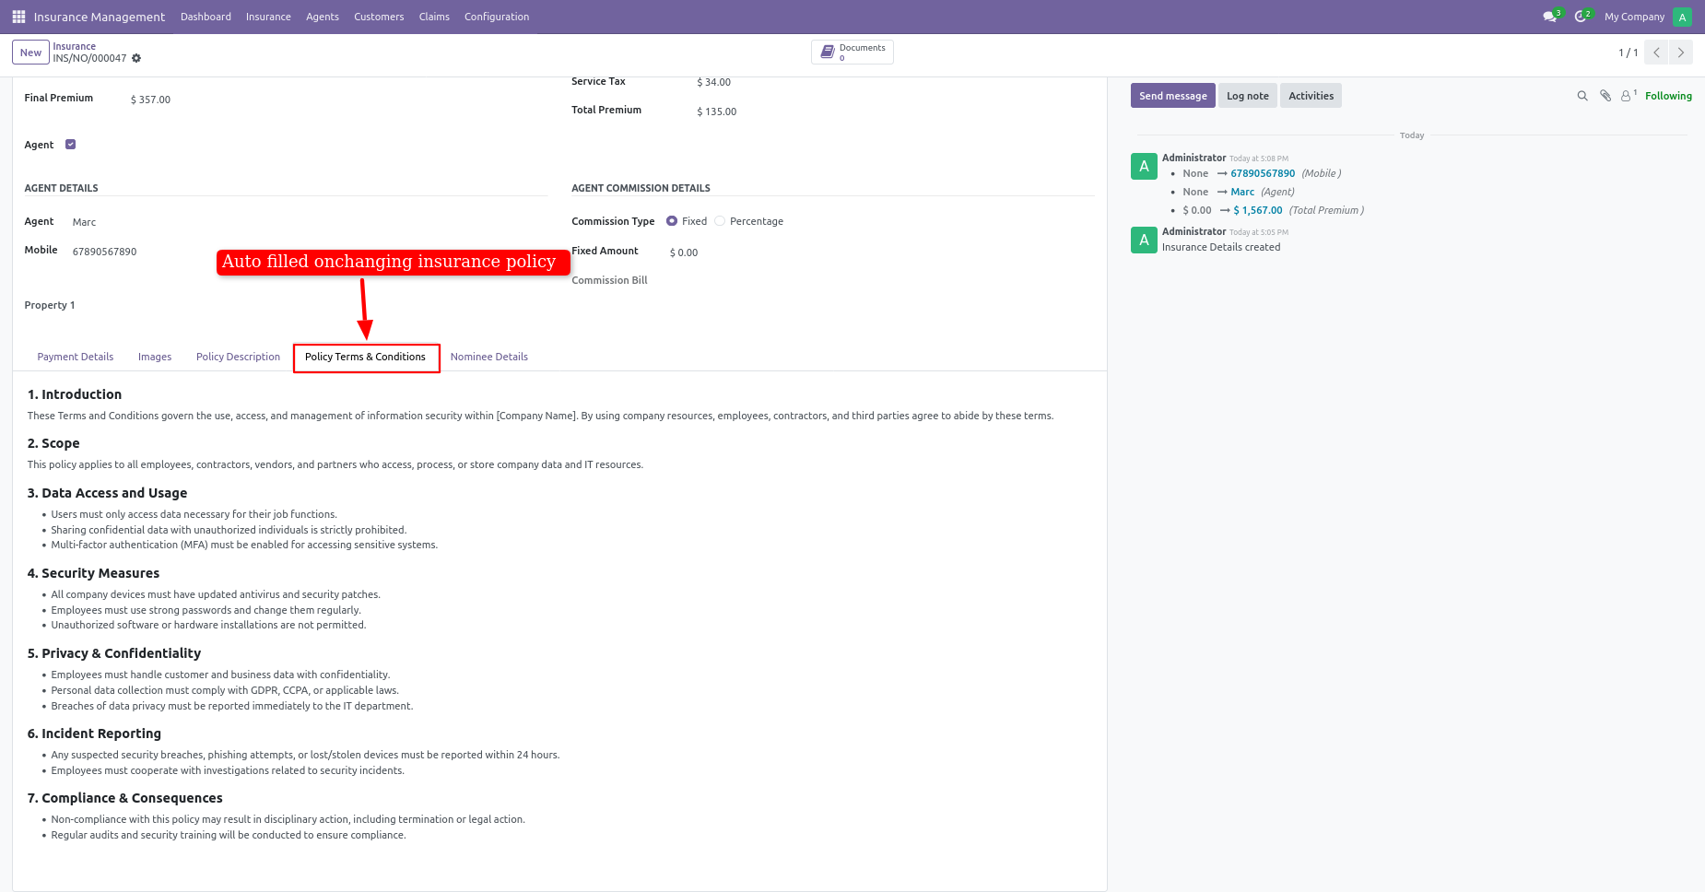This screenshot has width=1705, height=892.
Task: Click the Administrator avatar on created message
Action: pos(1144,241)
